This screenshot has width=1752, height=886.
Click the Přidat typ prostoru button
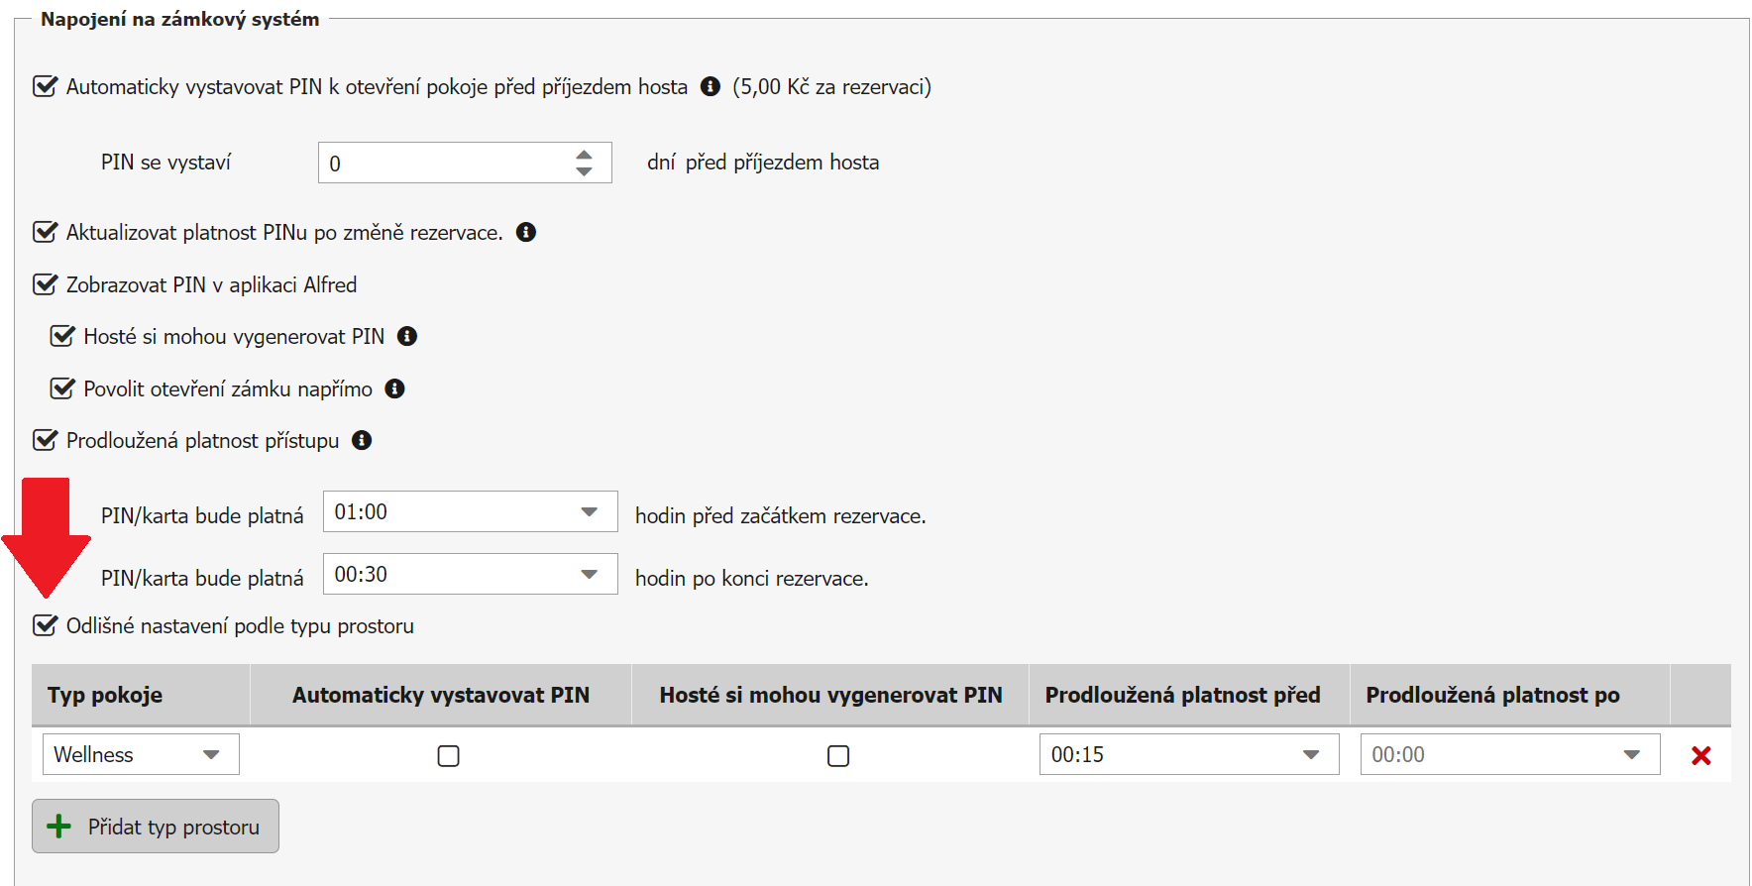point(156,827)
